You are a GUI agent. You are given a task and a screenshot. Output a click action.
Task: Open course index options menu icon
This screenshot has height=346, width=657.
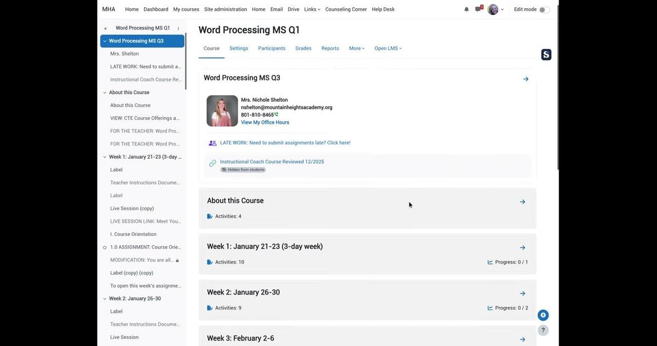(178, 28)
